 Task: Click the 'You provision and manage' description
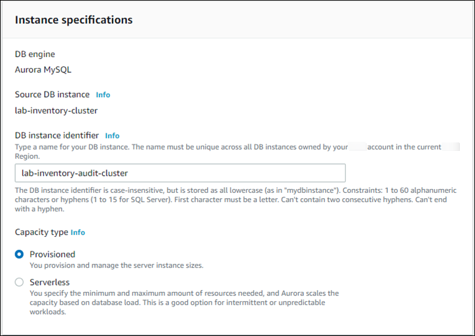click(117, 265)
